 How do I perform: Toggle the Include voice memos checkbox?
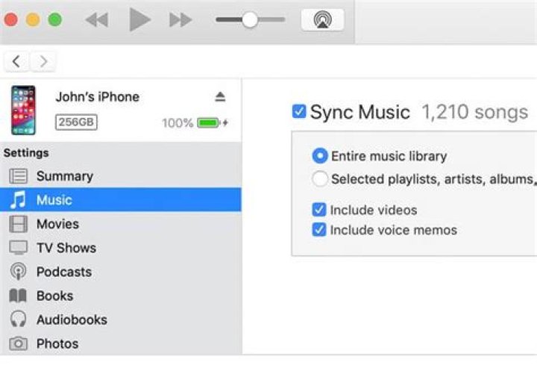tap(319, 230)
